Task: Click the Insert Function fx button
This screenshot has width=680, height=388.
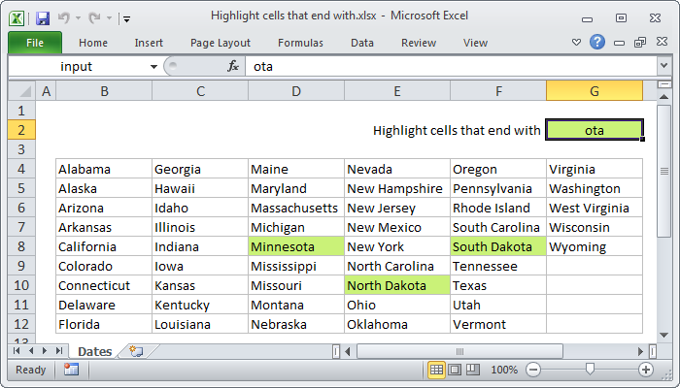Action: (233, 66)
